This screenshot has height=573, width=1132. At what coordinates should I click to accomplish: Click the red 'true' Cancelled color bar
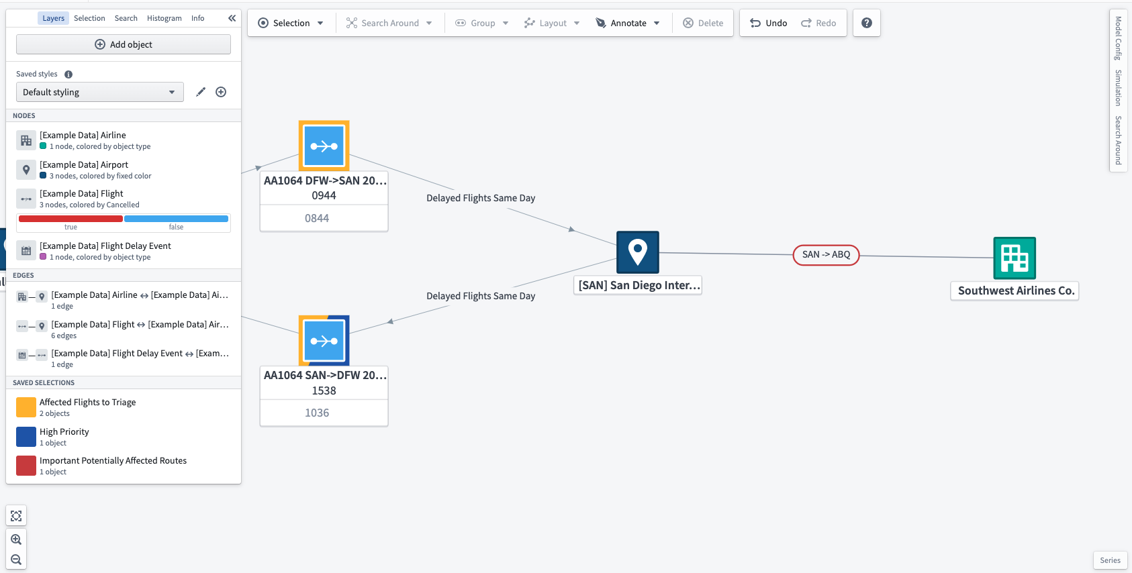[70, 219]
